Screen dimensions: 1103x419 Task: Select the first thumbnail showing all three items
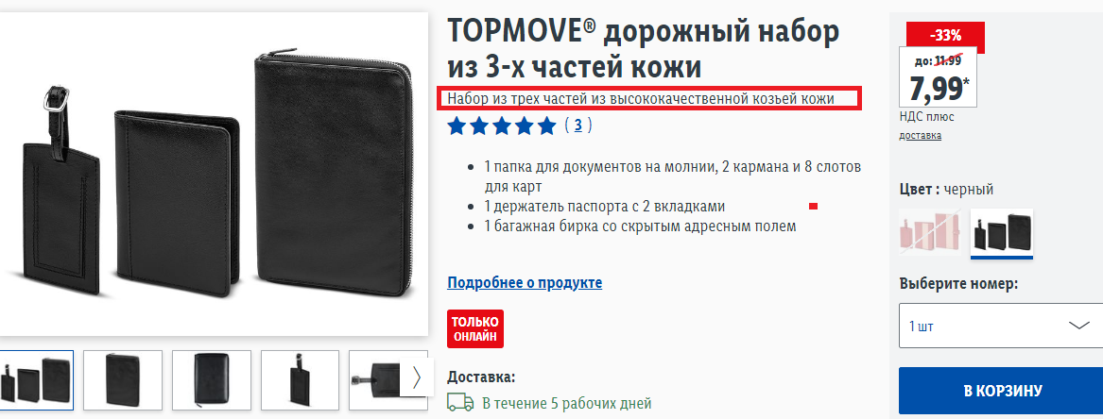click(35, 378)
